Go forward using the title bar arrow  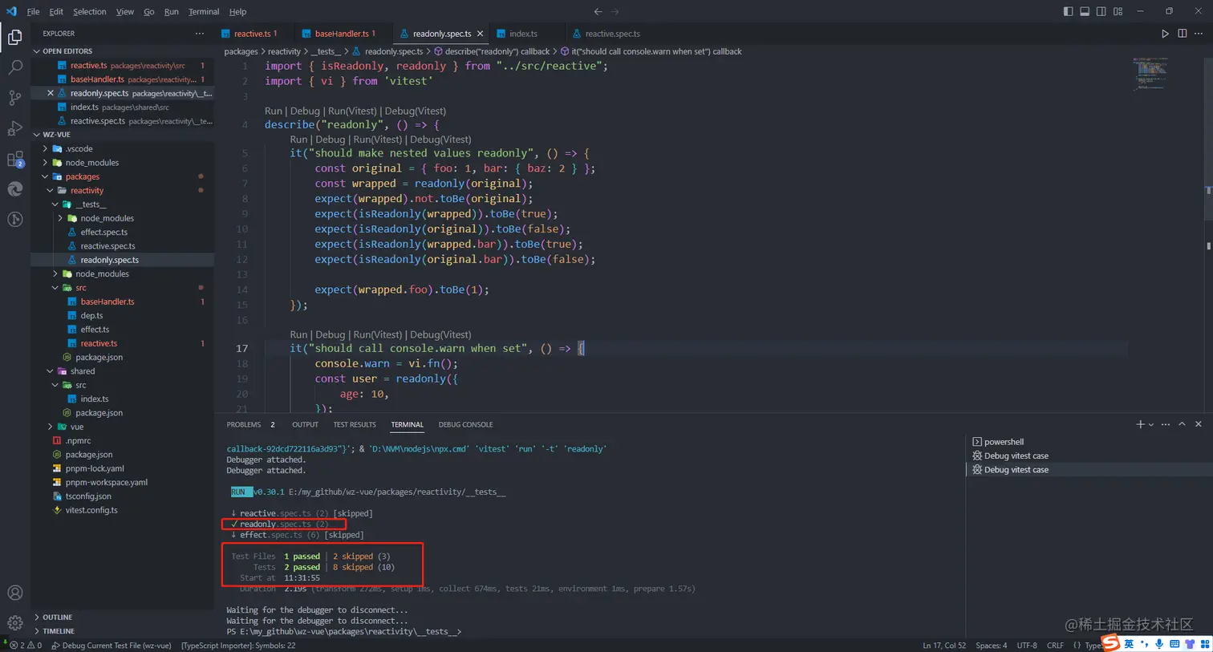(x=615, y=11)
